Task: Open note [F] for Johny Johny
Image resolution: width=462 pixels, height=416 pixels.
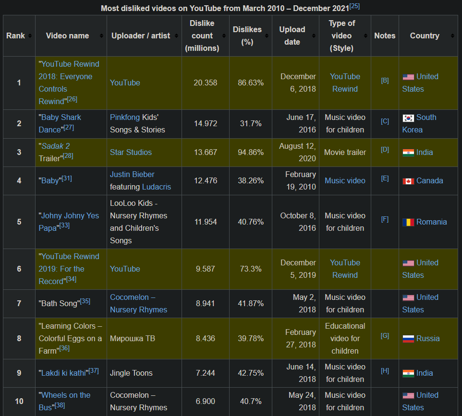Action: point(385,219)
